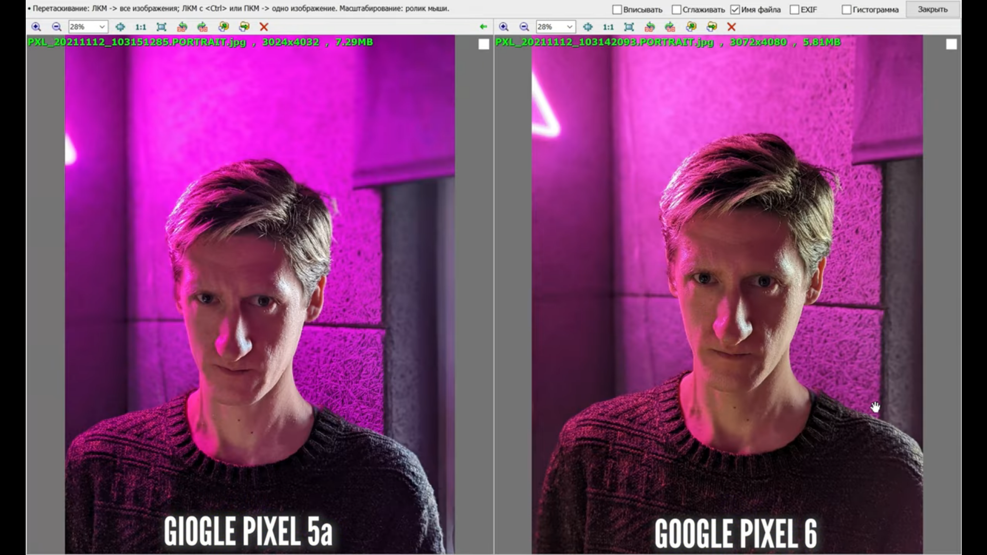Viewport: 987px width, 555px height.
Task: Enable the Вписывать checkbox
Action: click(x=617, y=10)
